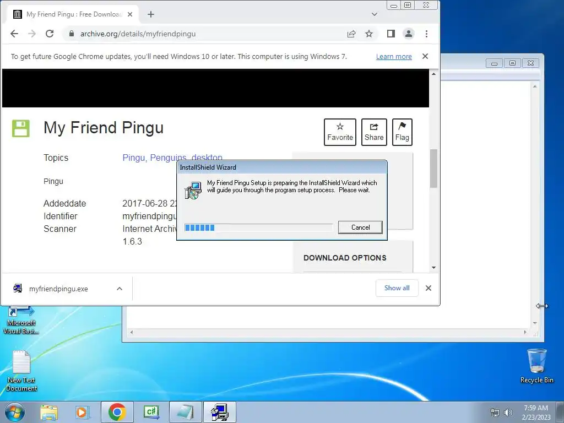Dismiss the Chrome update notice

[425, 57]
